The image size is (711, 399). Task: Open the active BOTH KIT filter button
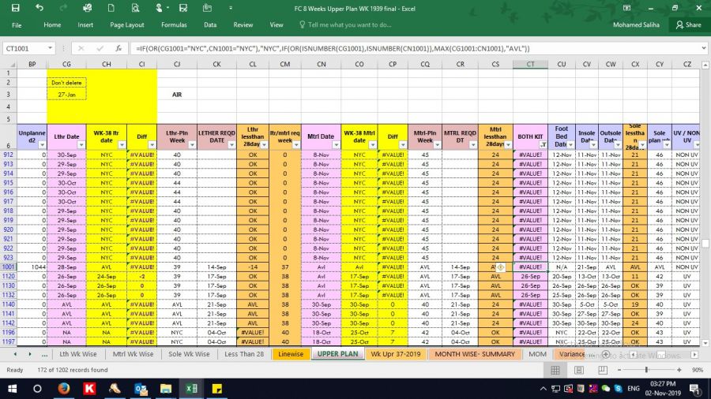click(x=543, y=145)
